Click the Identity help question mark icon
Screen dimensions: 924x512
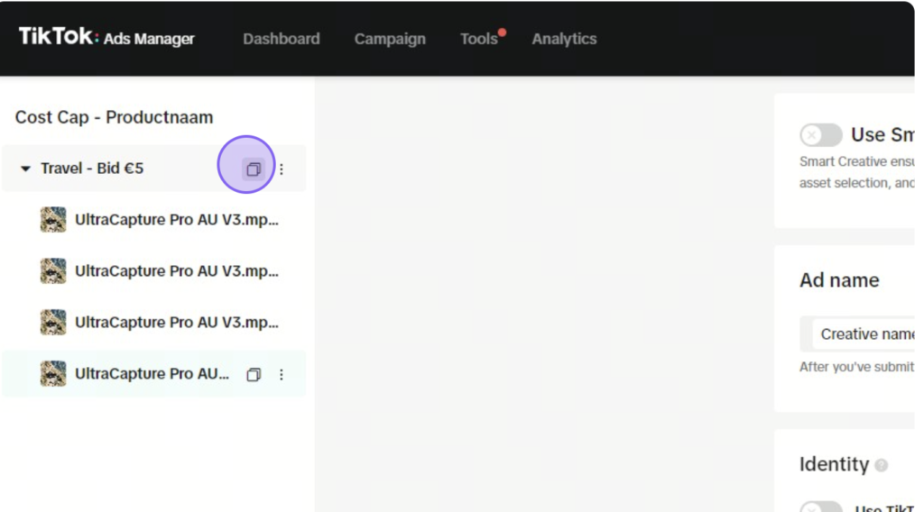(881, 465)
